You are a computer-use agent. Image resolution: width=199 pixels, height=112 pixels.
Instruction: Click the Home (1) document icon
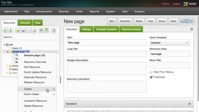pos(10,48)
